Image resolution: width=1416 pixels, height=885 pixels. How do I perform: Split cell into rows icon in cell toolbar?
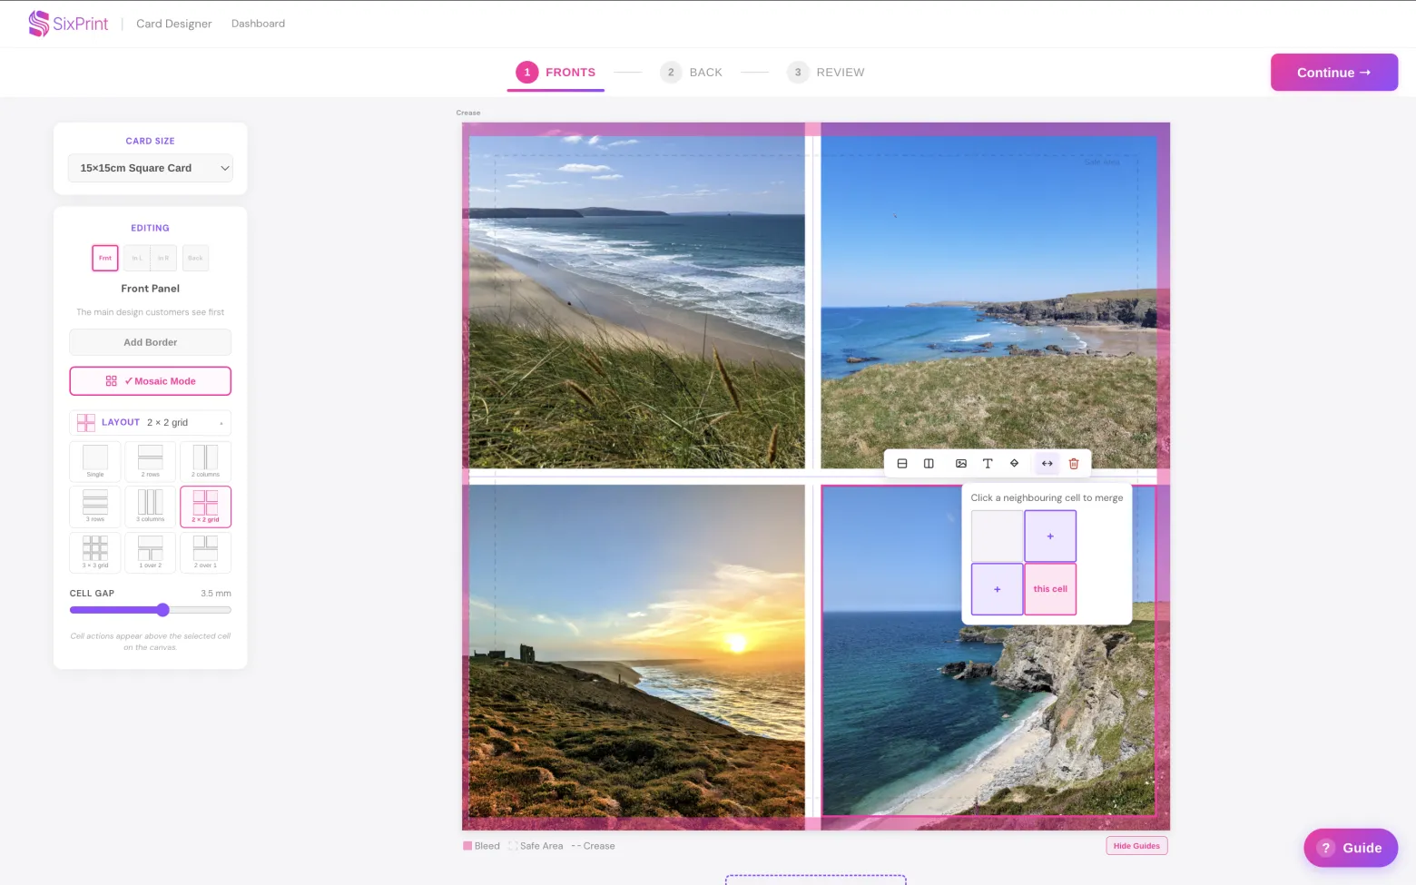[x=902, y=464]
